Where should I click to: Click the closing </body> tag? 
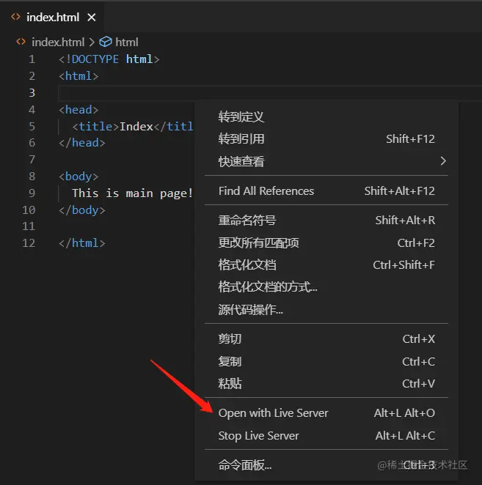(x=82, y=210)
